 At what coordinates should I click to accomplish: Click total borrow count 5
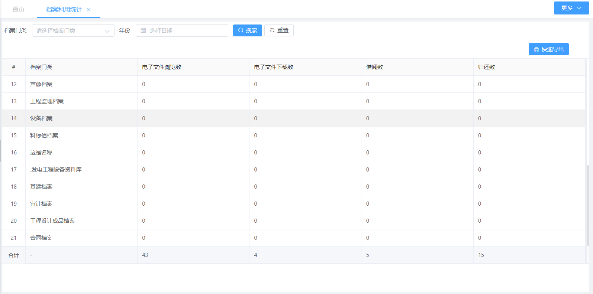(x=368, y=255)
